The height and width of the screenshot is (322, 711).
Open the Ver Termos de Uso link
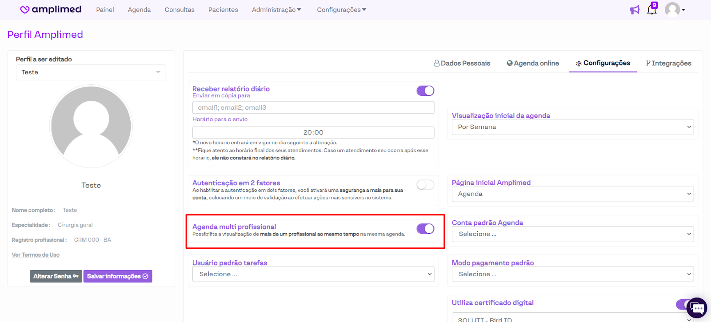[x=36, y=255]
